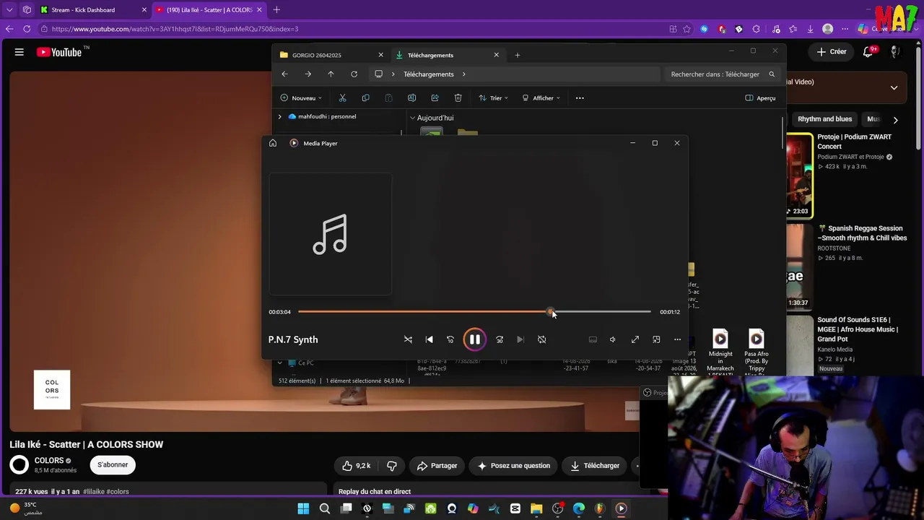Open Media Player more options menu

677,339
